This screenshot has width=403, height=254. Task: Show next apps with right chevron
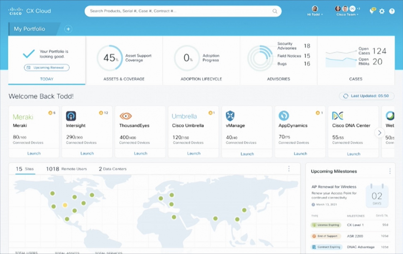tap(379, 132)
